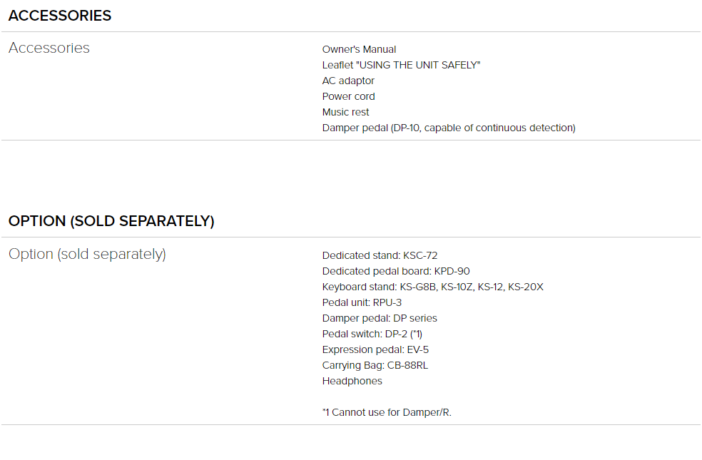
Task: Click the Expression pedal: EV-5 entry
Action: tap(375, 349)
